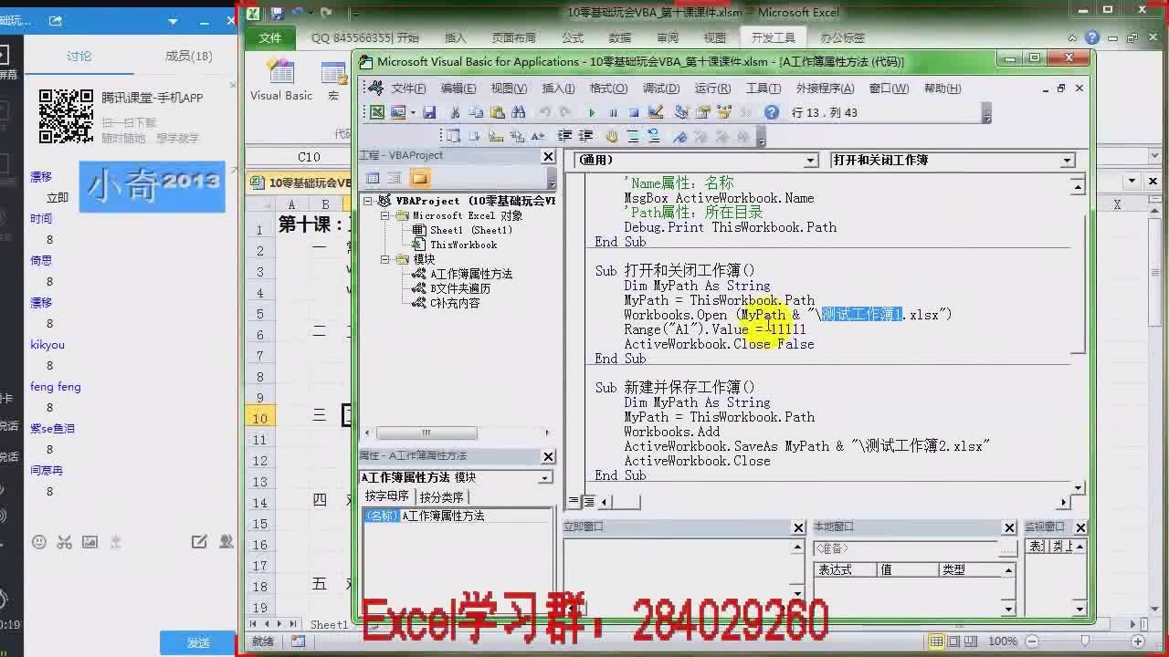Viewport: 1169px width, 657px height.
Task: Click the View Microsoft Excel icon in VBA toolbar
Action: pos(376,112)
